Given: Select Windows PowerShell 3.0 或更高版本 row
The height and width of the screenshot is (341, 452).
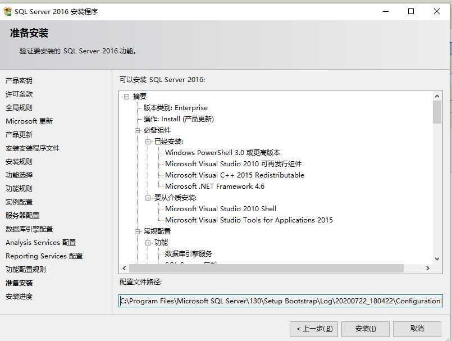Looking at the screenshot, I should point(222,153).
